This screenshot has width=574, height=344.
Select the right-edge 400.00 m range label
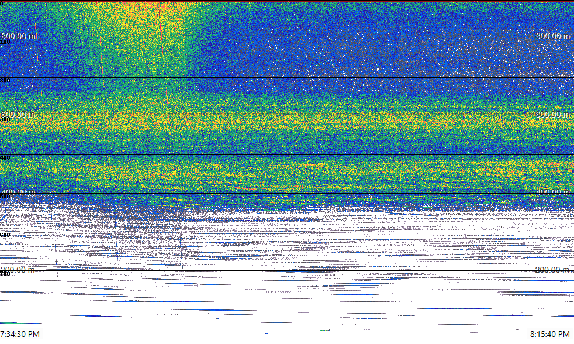553,192
